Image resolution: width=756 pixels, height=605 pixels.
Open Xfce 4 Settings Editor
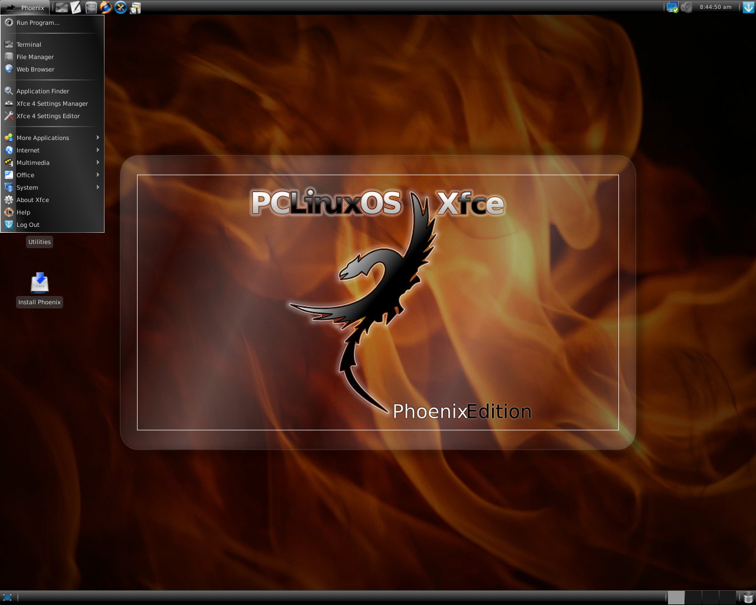point(52,116)
